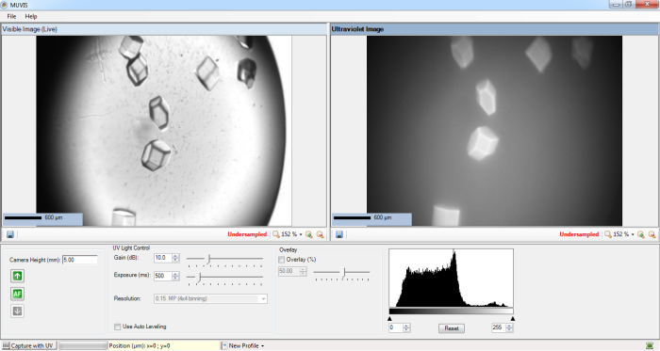
Task: Click the UV Gain slider handle
Action: click(208, 259)
